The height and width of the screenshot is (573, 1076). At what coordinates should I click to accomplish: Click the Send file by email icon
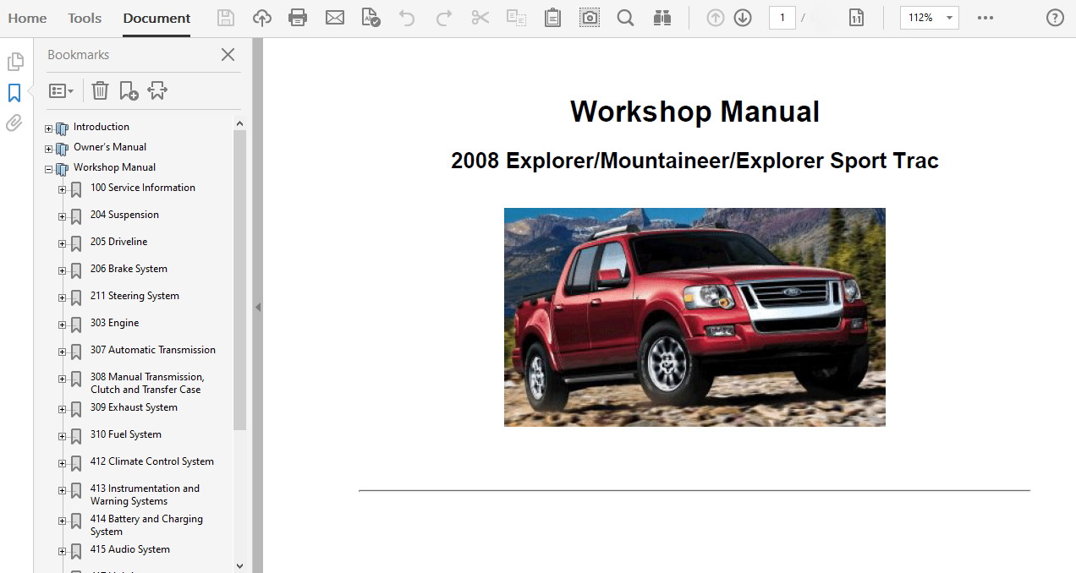tap(335, 18)
